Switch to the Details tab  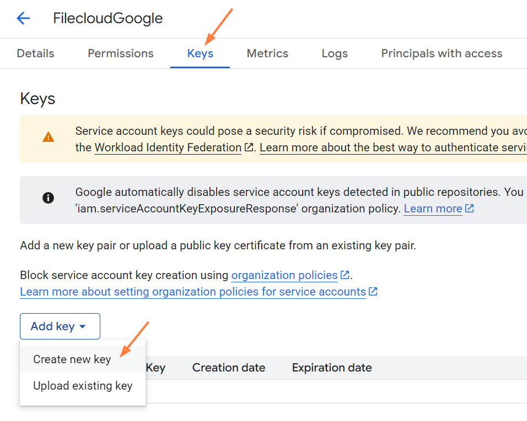(x=35, y=53)
